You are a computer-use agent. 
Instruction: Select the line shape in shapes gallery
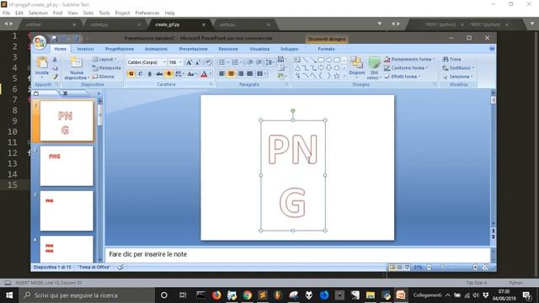pos(305,60)
